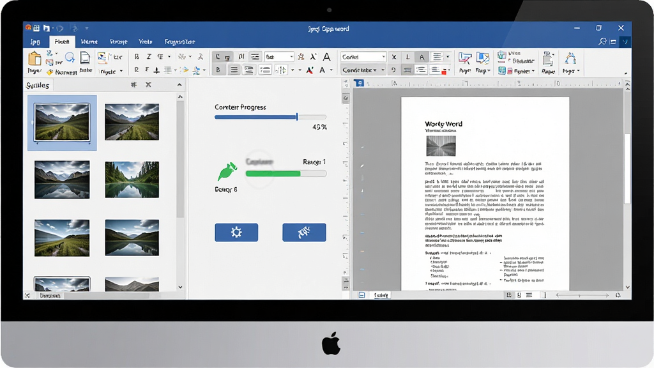Switch to the Veme ribbon tab

point(89,42)
